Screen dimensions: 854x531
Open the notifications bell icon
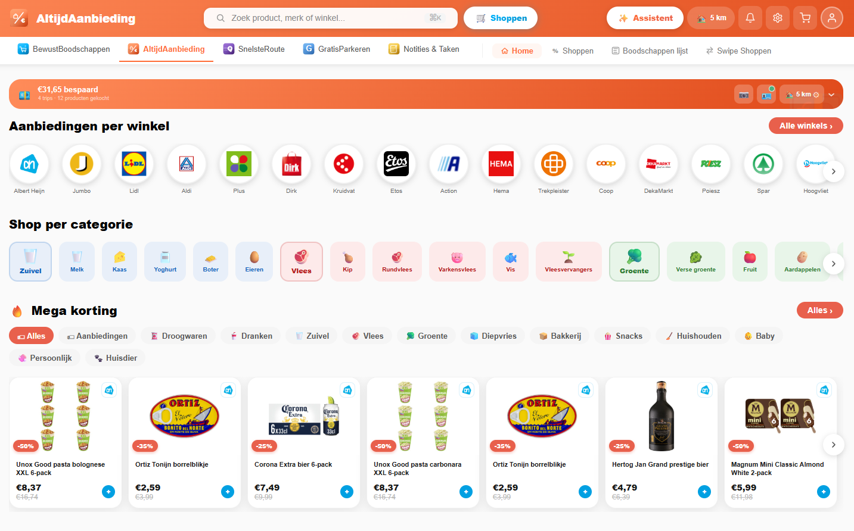point(750,18)
